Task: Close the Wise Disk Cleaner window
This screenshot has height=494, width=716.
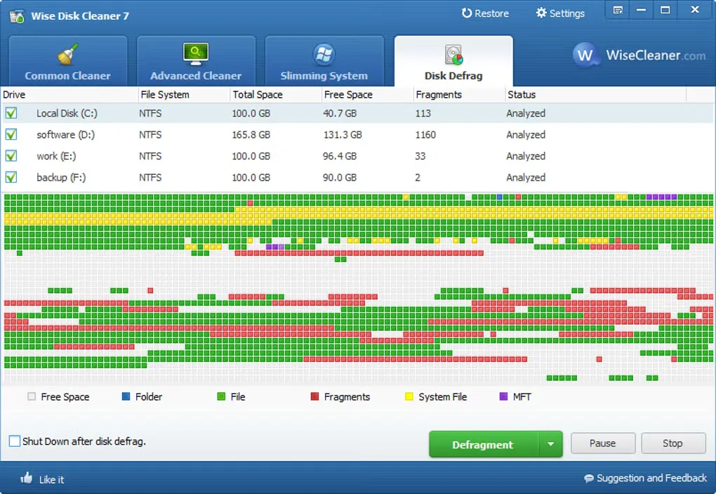Action: click(x=695, y=10)
